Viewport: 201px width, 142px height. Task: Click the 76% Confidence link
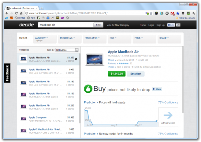click(168, 134)
